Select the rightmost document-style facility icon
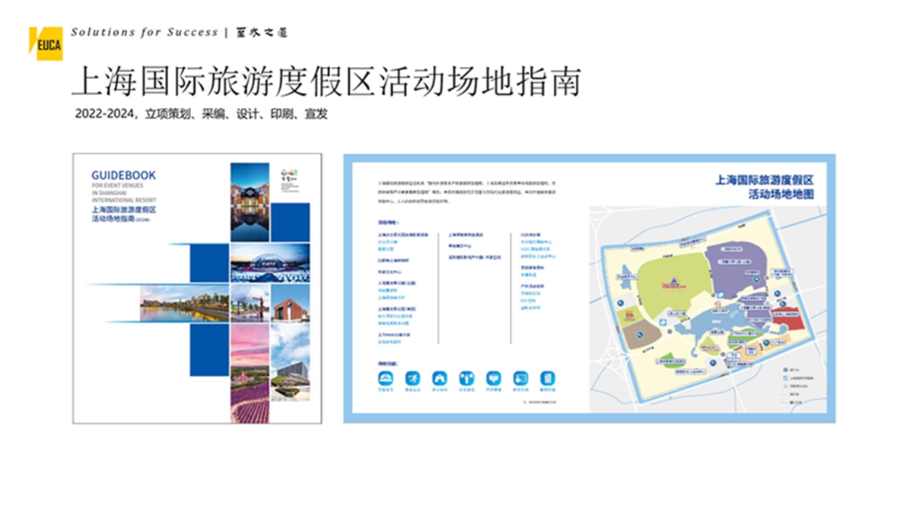 click(548, 378)
